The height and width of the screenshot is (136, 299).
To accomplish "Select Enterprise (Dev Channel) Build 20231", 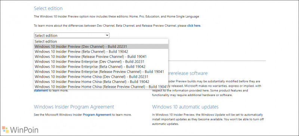I will [101, 62].
